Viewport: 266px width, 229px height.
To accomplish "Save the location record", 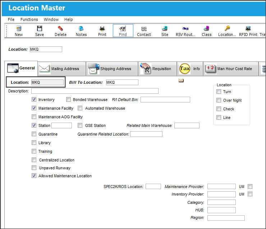I will coord(39,31).
